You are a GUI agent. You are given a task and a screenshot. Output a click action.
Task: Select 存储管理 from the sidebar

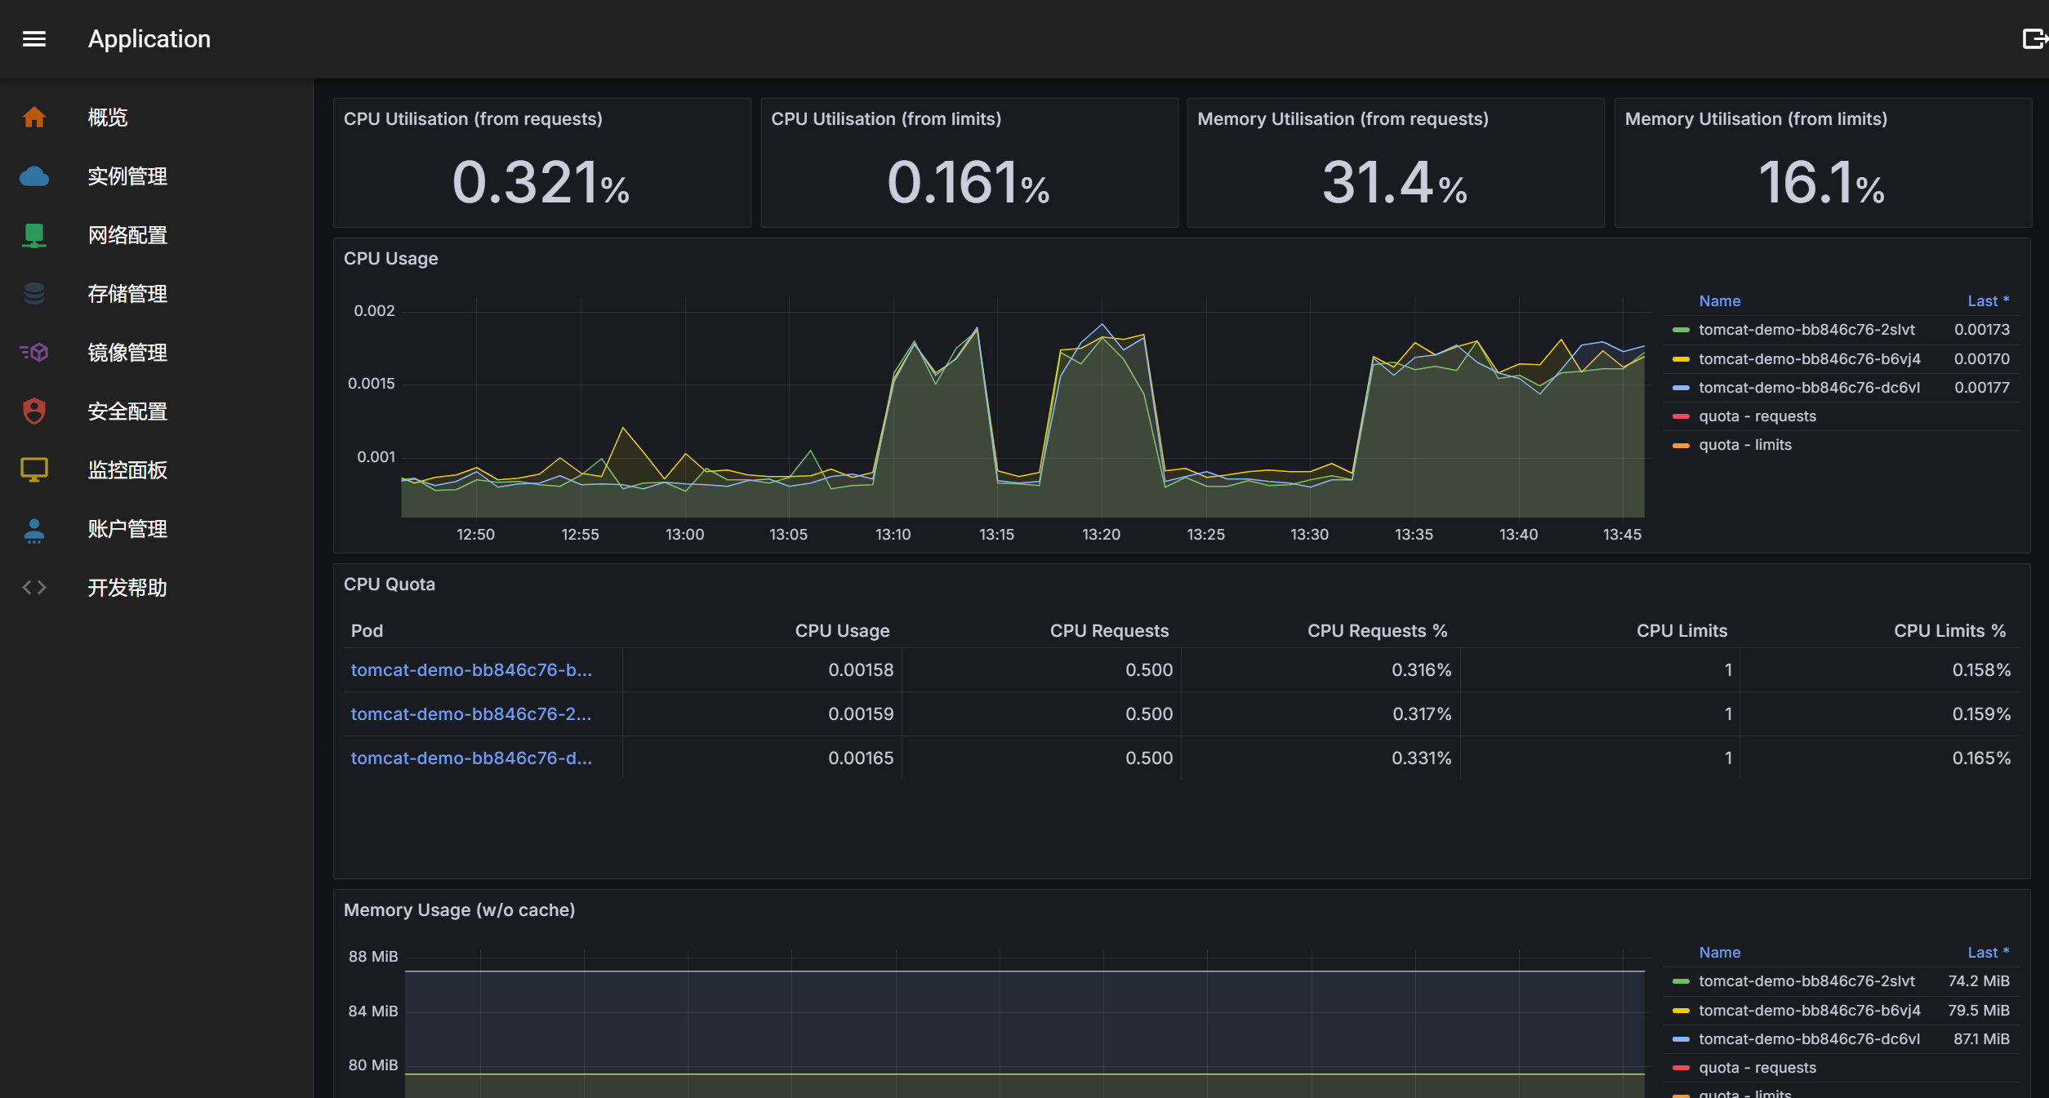coord(127,294)
